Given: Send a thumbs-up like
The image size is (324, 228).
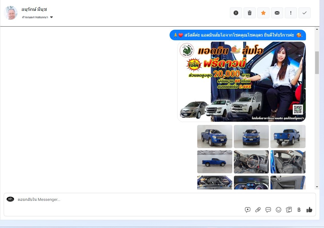Looking at the screenshot, I should (x=309, y=210).
